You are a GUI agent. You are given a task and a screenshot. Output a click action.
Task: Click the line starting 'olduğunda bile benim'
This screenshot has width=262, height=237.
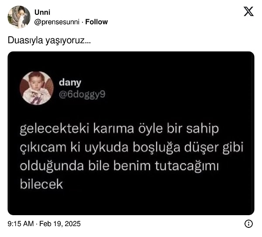coord(119,166)
